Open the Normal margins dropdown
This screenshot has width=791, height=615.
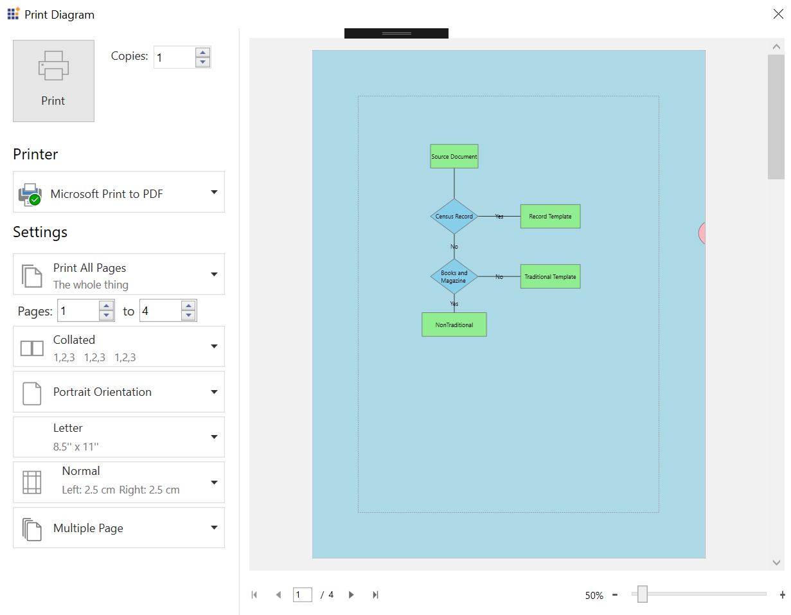(x=119, y=482)
